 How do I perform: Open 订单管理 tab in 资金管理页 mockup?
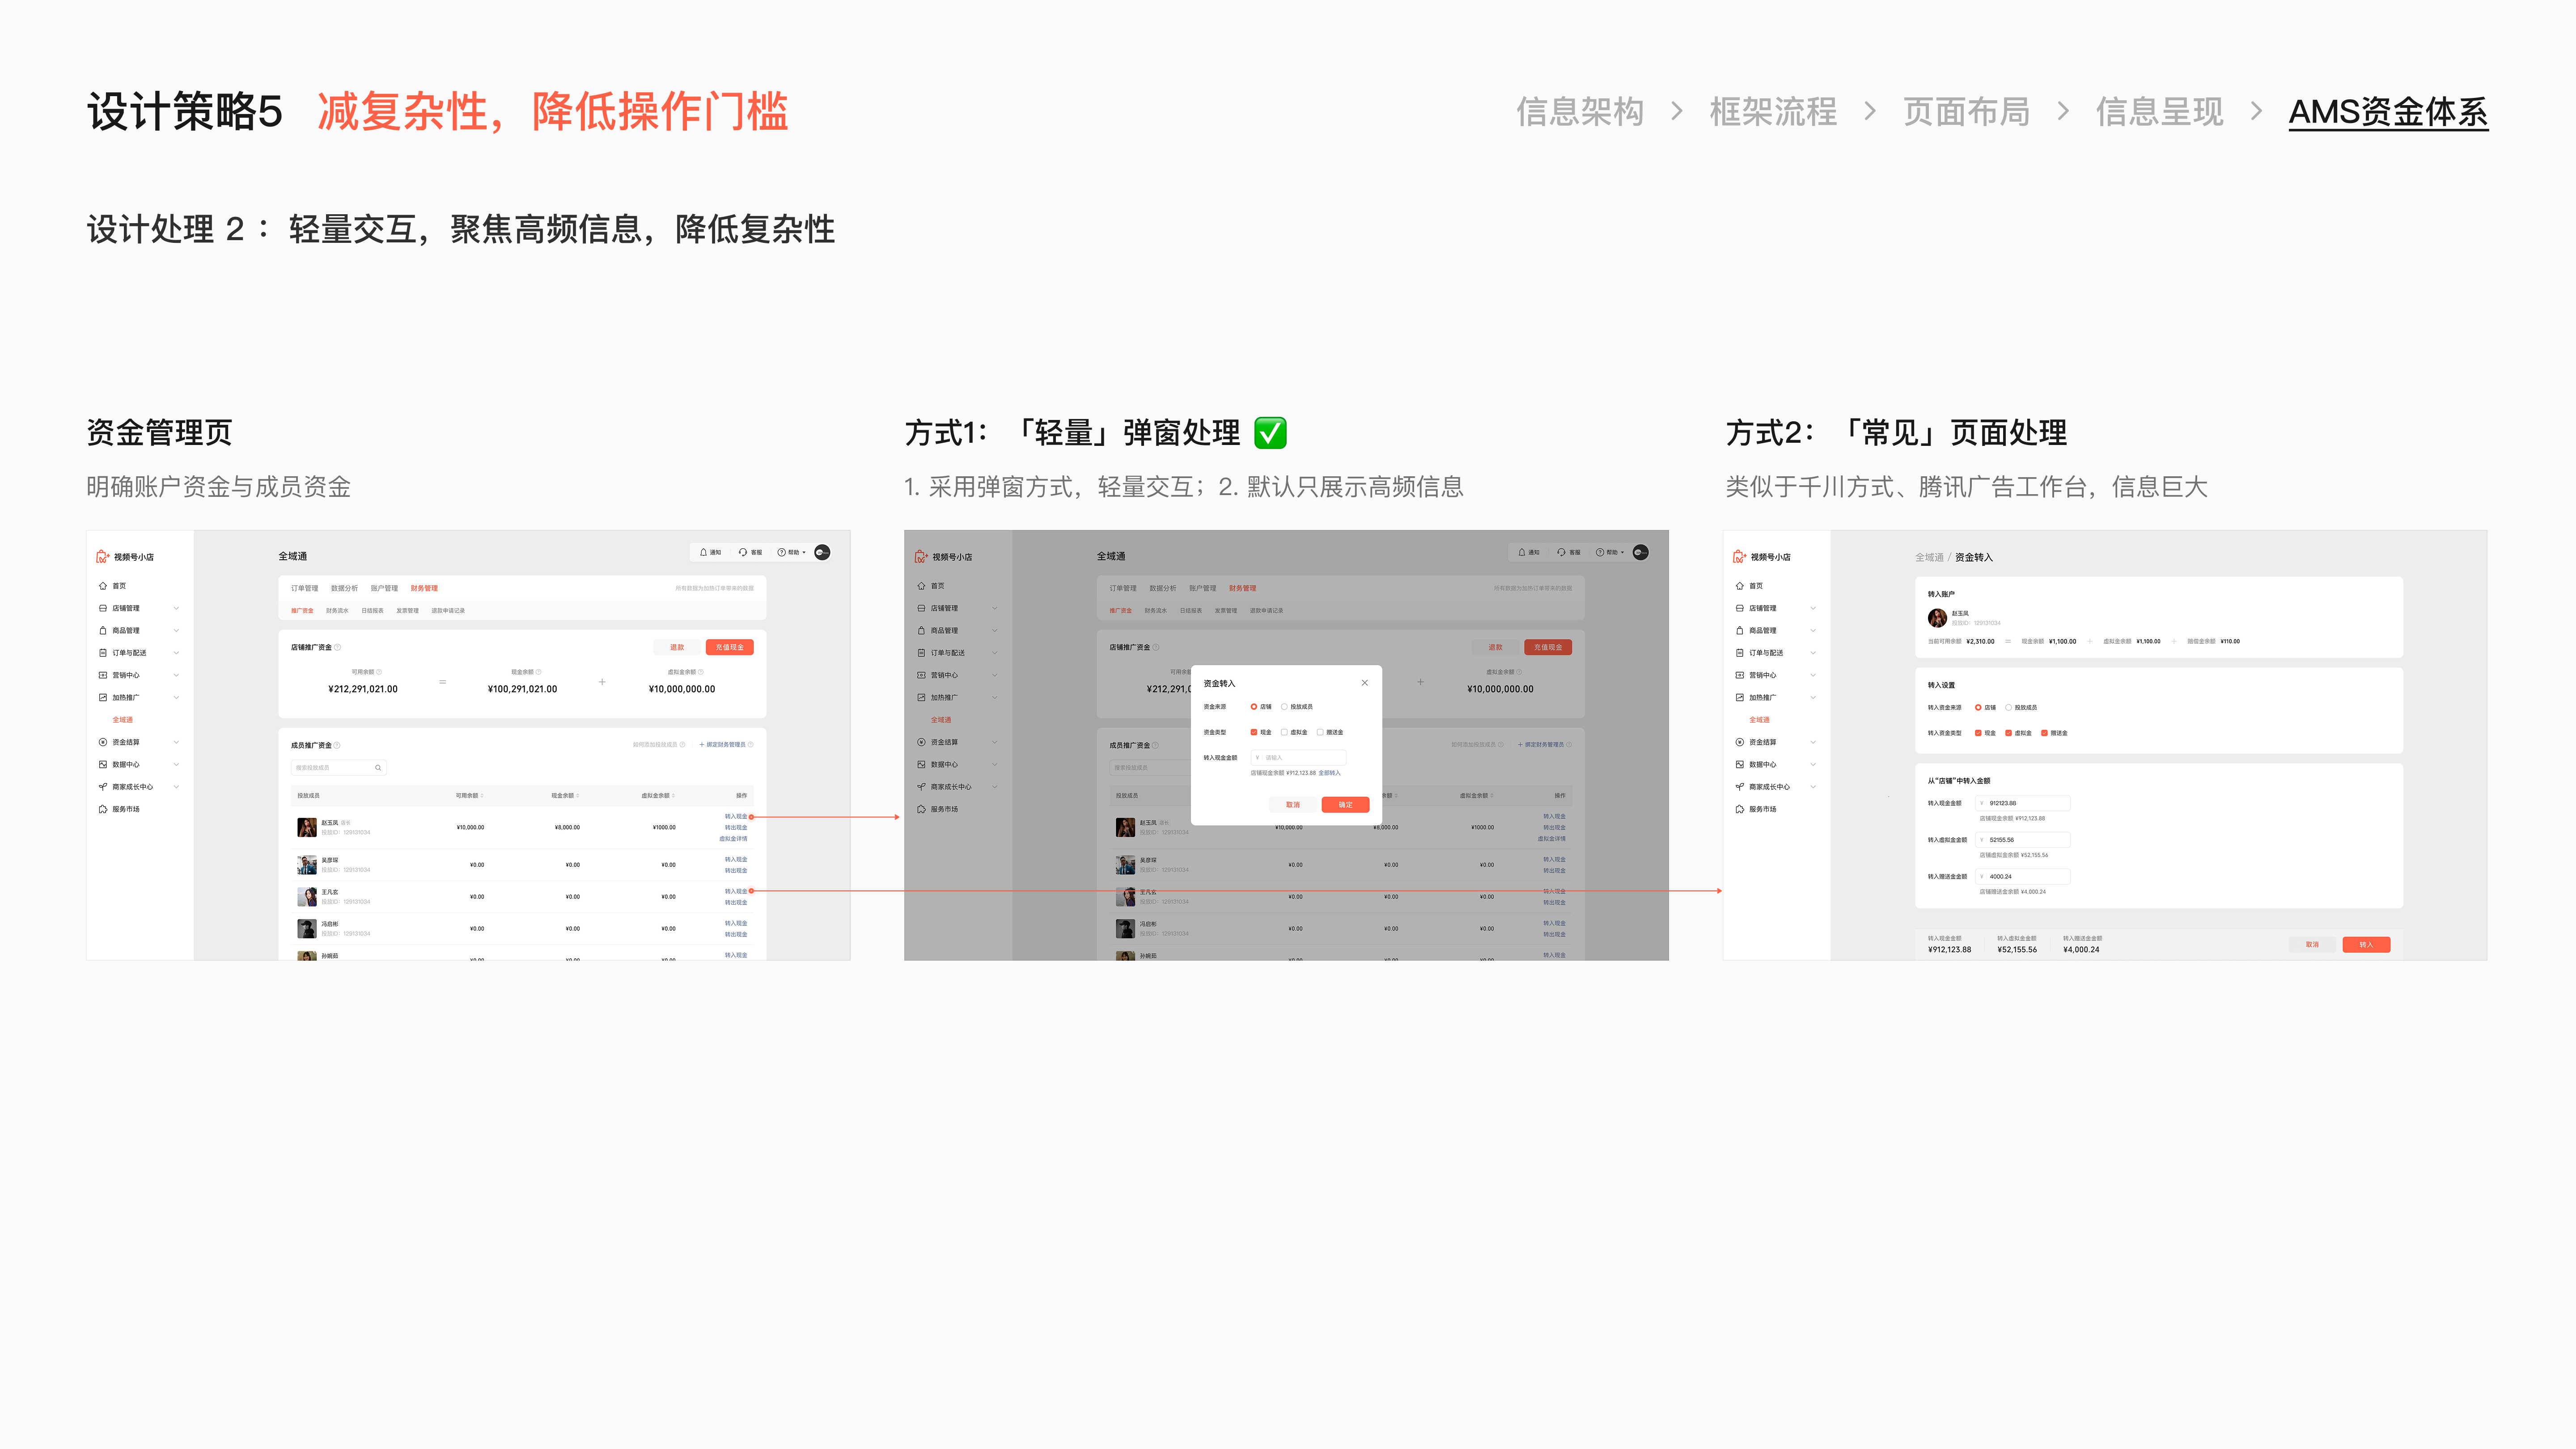304,588
